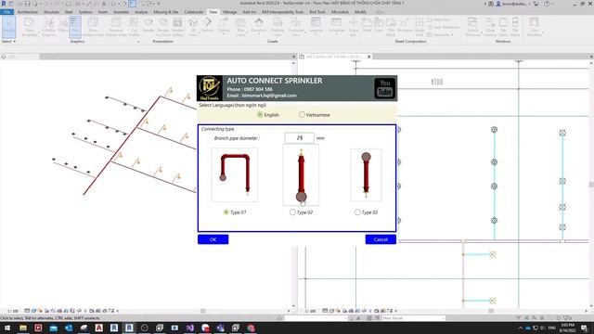
Task: Click the Section ribbon icon
Action: (x=208, y=25)
